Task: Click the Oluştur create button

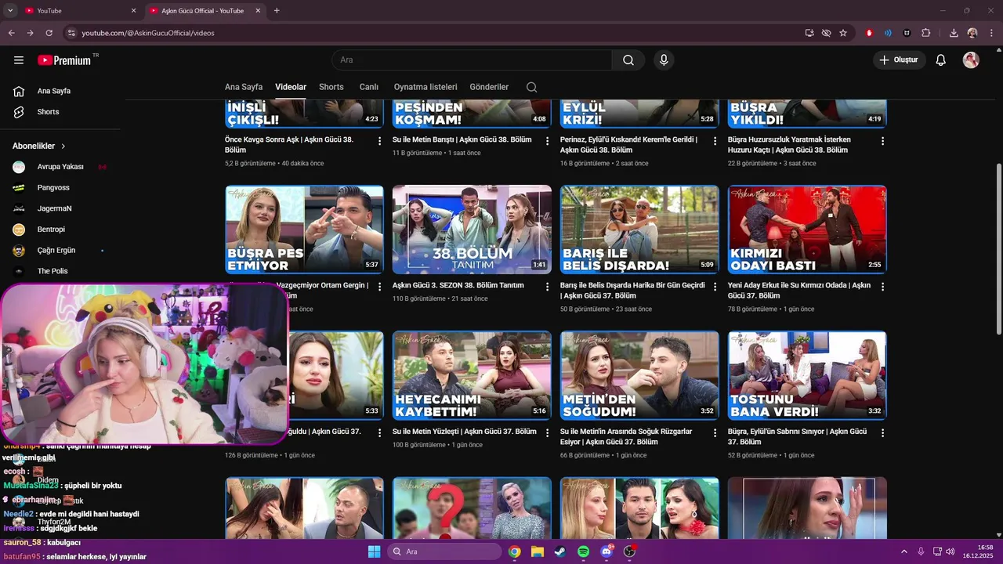Action: point(900,60)
